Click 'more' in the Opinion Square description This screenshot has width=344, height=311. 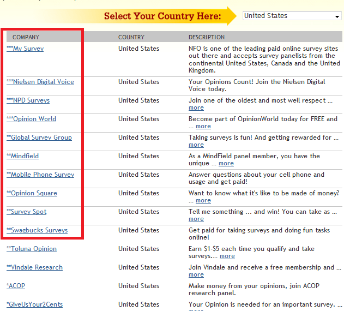pyautogui.click(x=203, y=201)
